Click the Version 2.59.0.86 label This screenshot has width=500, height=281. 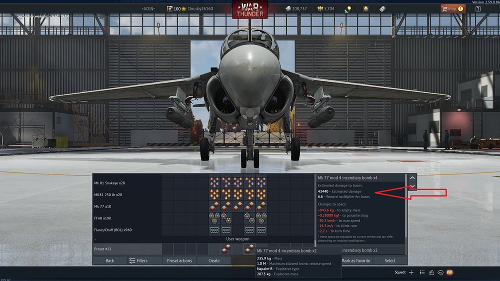tap(485, 2)
